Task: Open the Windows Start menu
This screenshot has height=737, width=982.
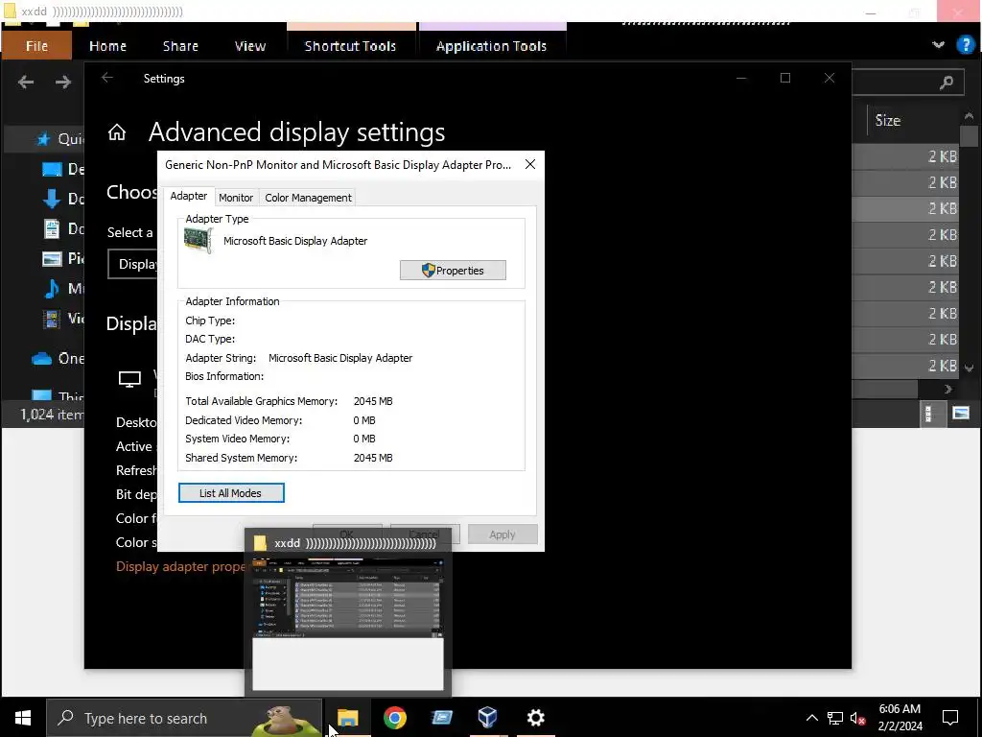Action: (x=23, y=718)
